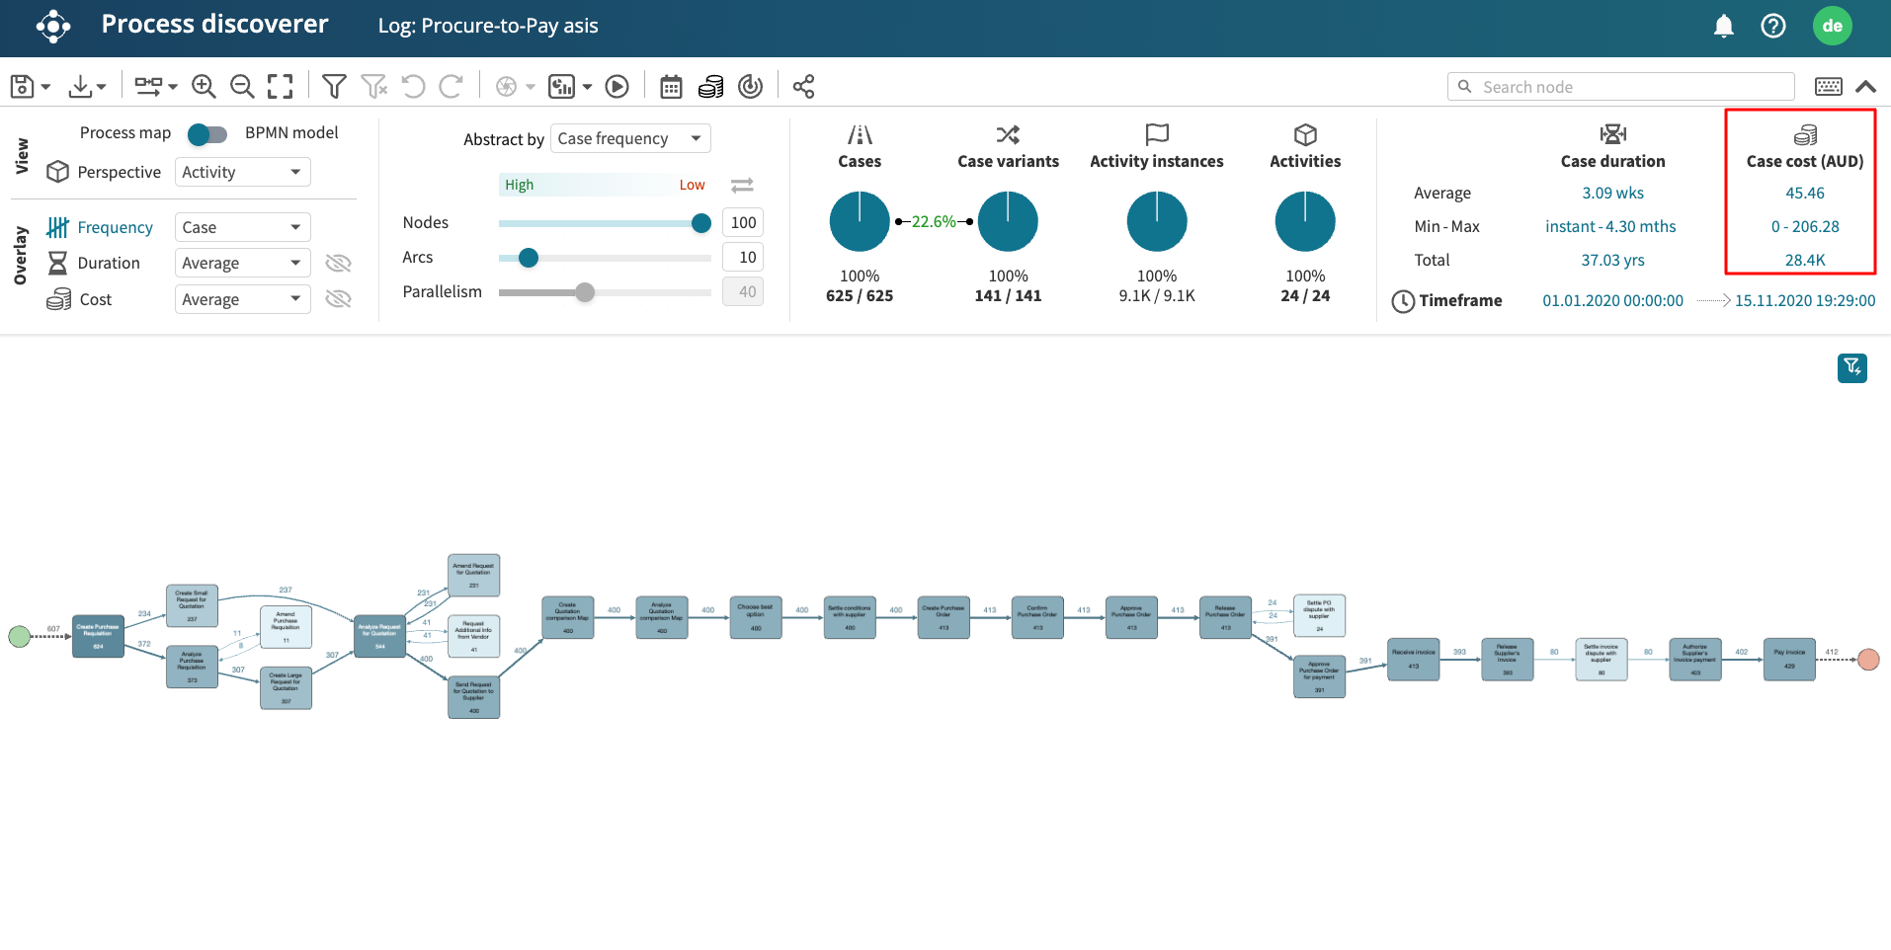This screenshot has width=1891, height=950.
Task: Click the coins cost icon in toolbar
Action: [x=710, y=87]
